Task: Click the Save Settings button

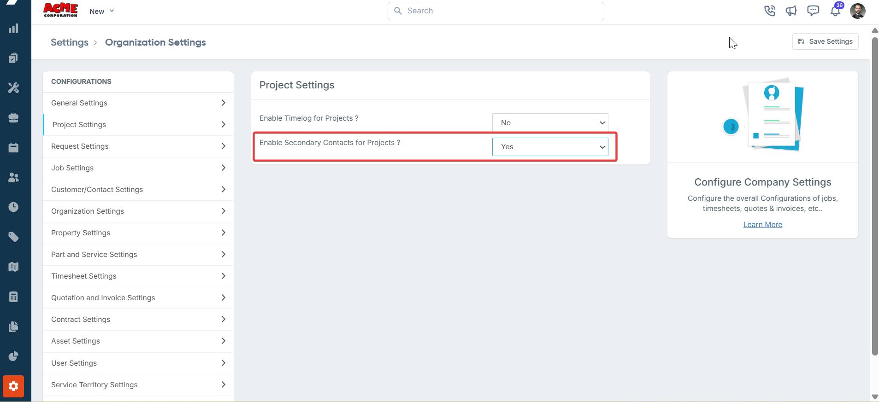Action: pyautogui.click(x=825, y=41)
